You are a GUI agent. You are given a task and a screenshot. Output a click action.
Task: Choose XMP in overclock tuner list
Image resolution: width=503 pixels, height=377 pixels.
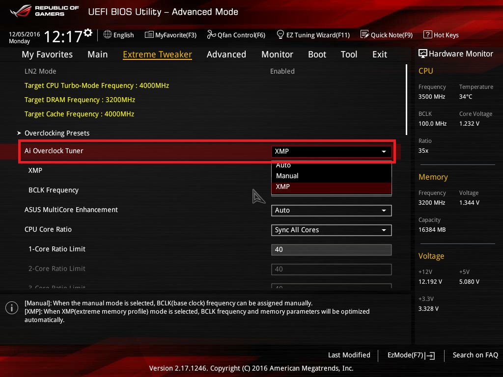[332, 187]
